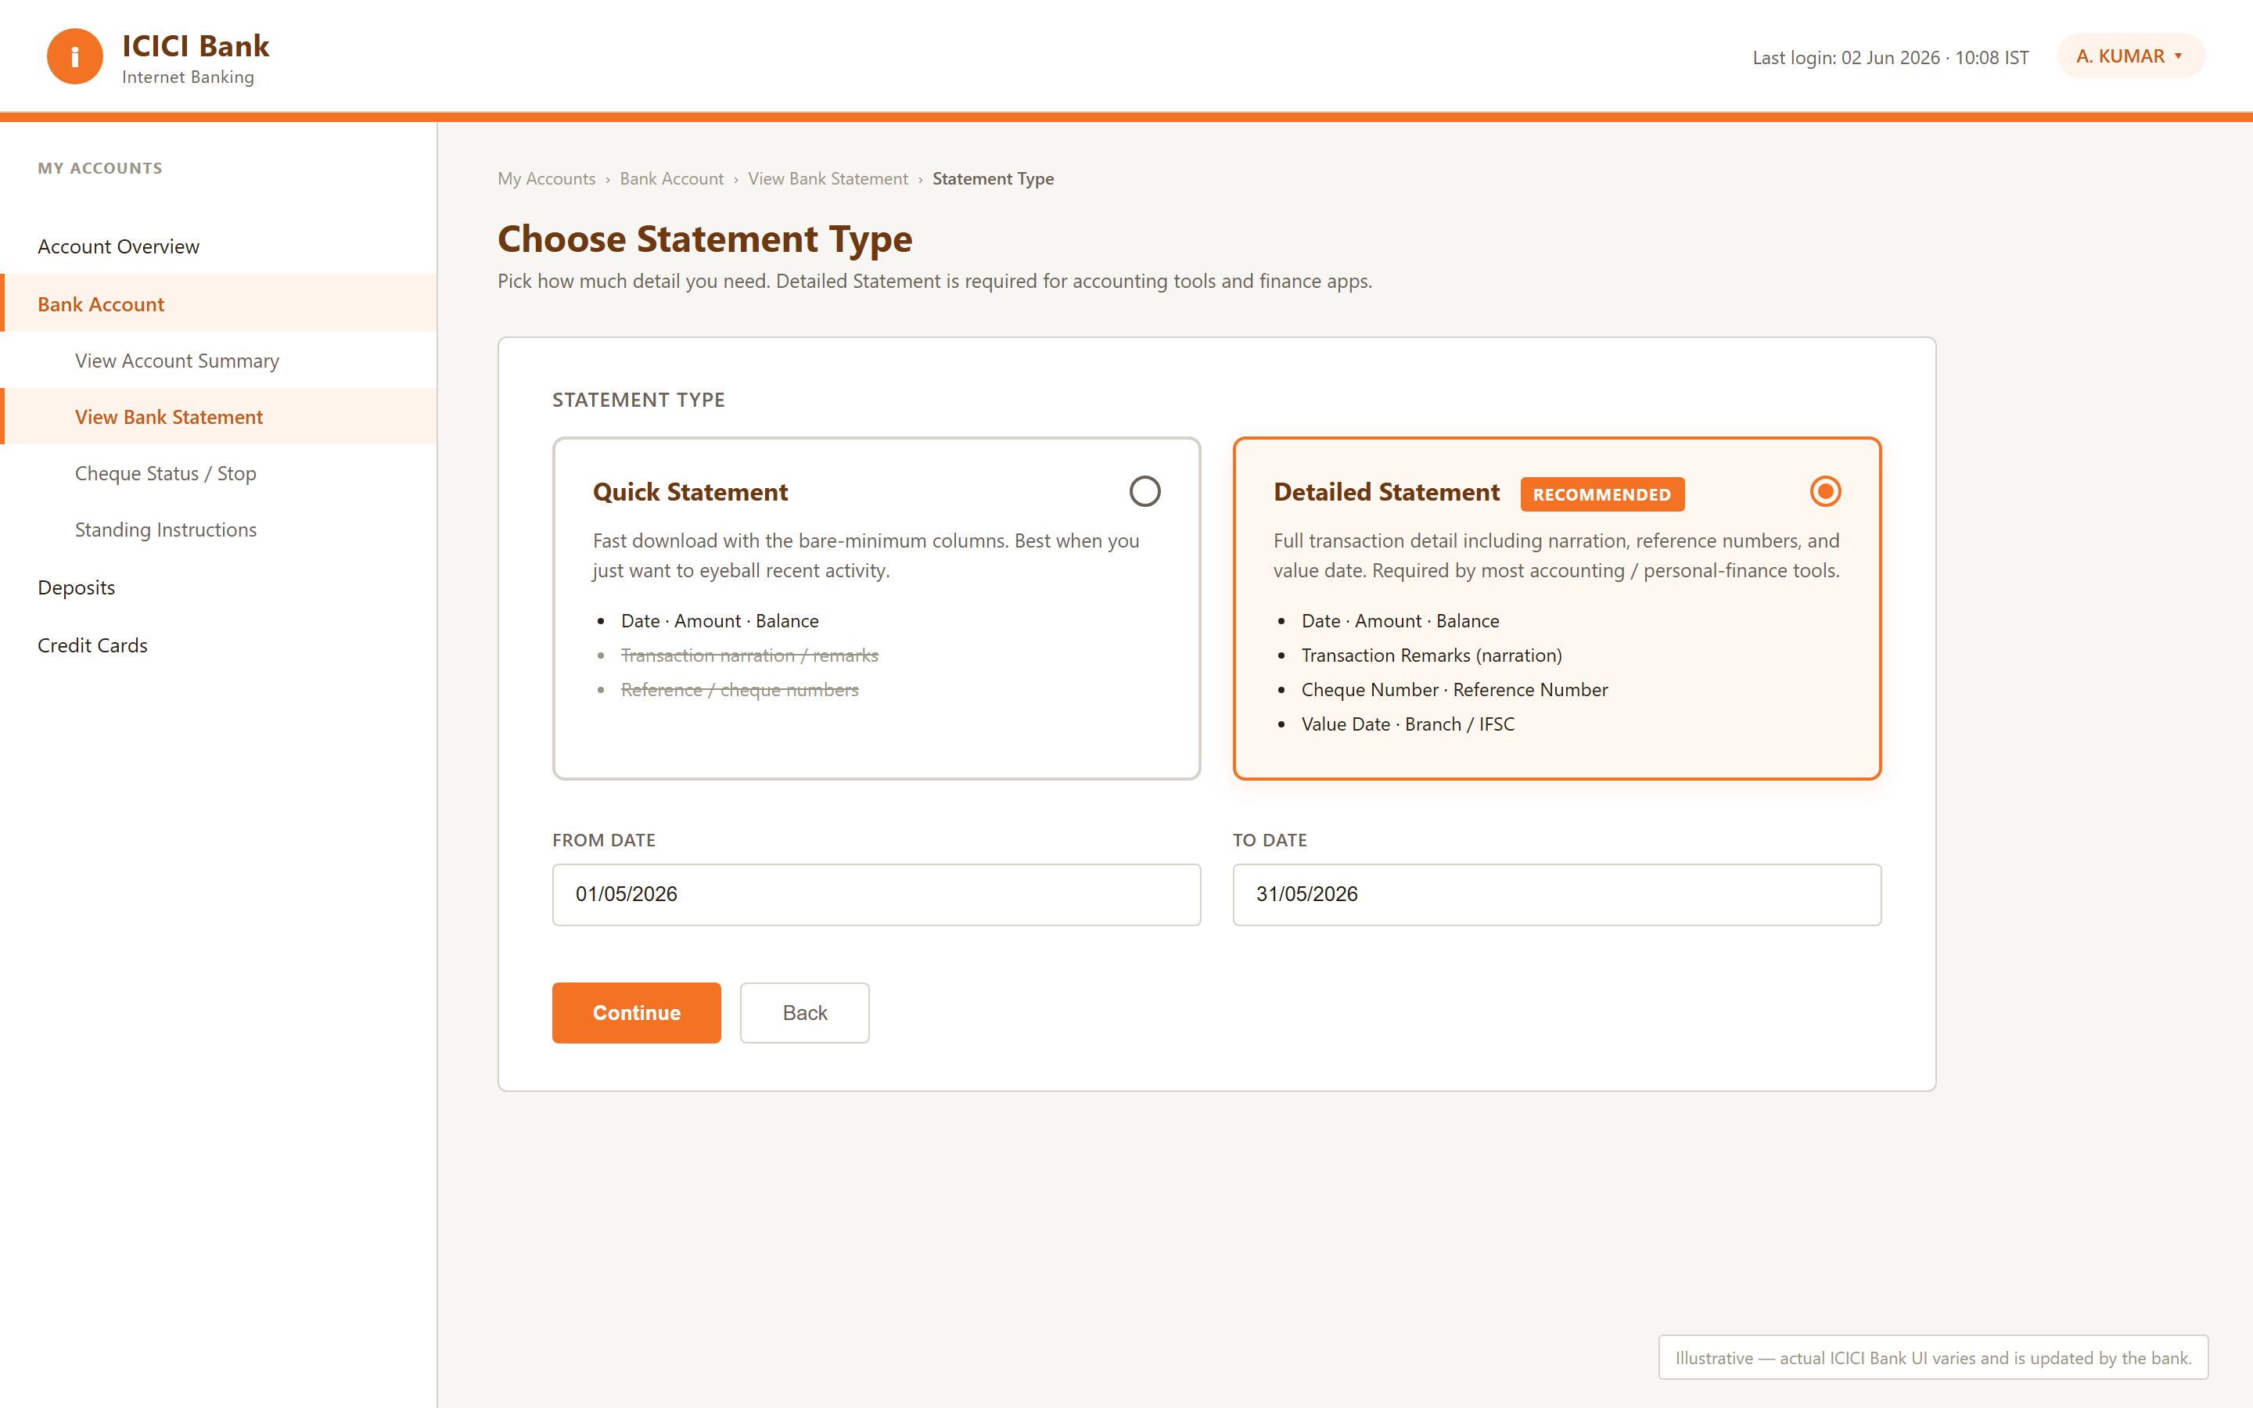This screenshot has width=2253, height=1408.
Task: Click View Bank Statement breadcrumb link
Action: coord(828,179)
